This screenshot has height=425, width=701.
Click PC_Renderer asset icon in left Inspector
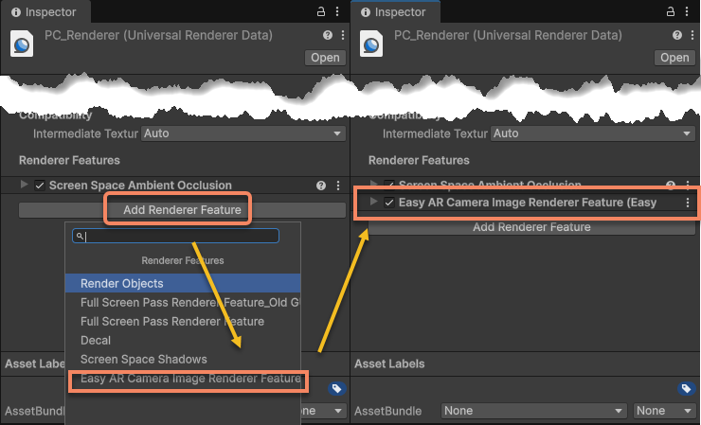(22, 44)
